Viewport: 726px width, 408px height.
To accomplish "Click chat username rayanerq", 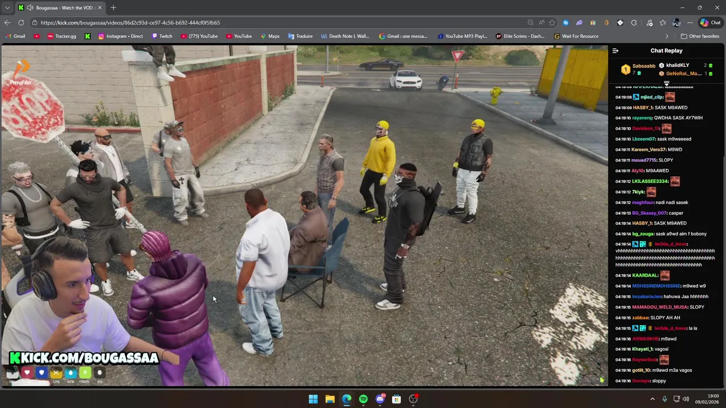I will click(x=642, y=118).
